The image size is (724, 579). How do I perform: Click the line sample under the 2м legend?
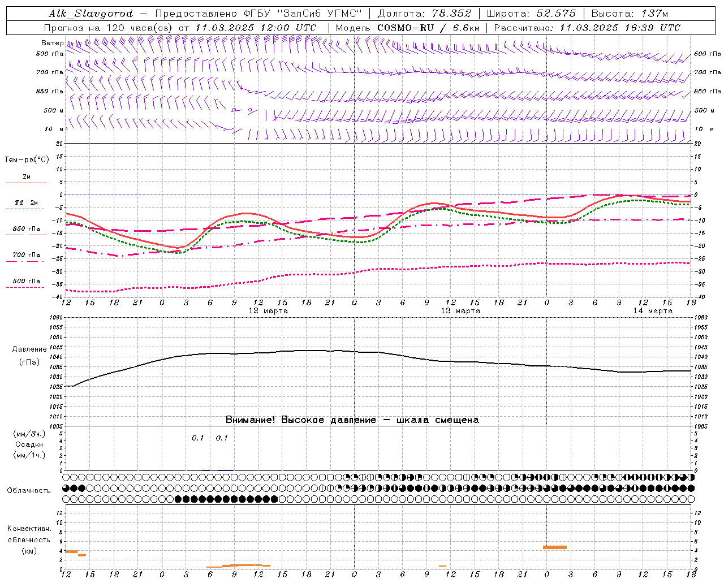[25, 183]
